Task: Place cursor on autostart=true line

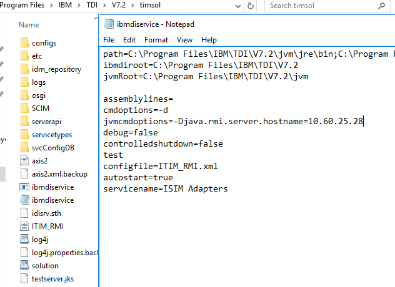Action: (x=138, y=178)
